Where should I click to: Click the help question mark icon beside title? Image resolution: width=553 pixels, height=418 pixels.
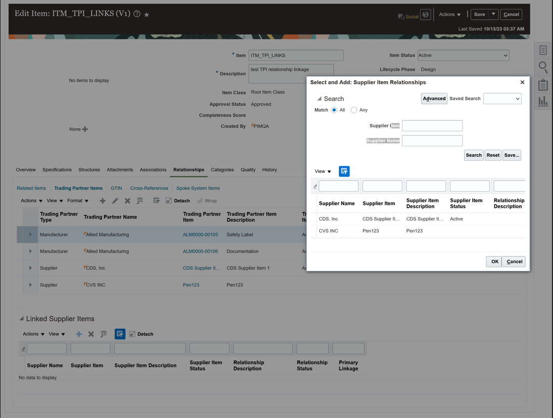(x=137, y=14)
